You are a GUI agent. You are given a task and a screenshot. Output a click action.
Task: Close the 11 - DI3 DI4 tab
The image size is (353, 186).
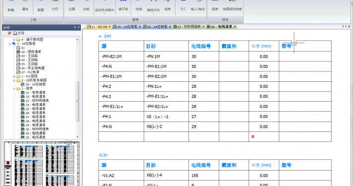(110, 27)
